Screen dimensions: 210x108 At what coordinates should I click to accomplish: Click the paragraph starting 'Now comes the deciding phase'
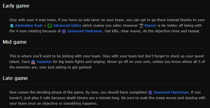(x=107, y=98)
